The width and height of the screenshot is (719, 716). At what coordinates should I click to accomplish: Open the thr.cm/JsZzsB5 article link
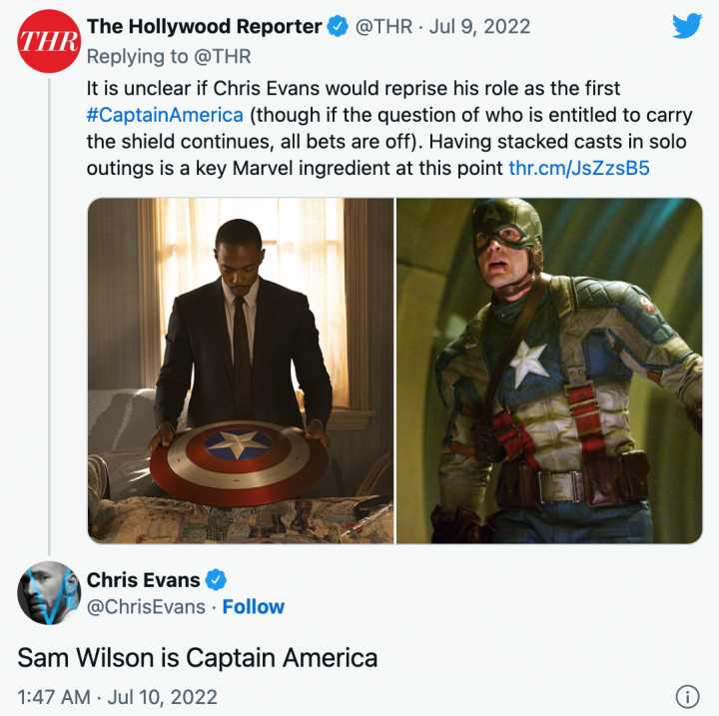click(579, 168)
